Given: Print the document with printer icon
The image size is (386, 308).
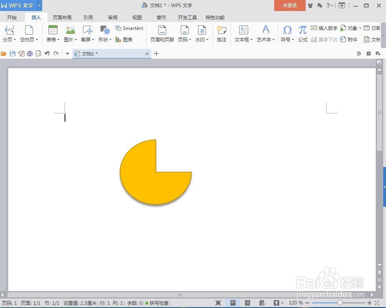Looking at the screenshot, I should pyautogui.click(x=30, y=54).
